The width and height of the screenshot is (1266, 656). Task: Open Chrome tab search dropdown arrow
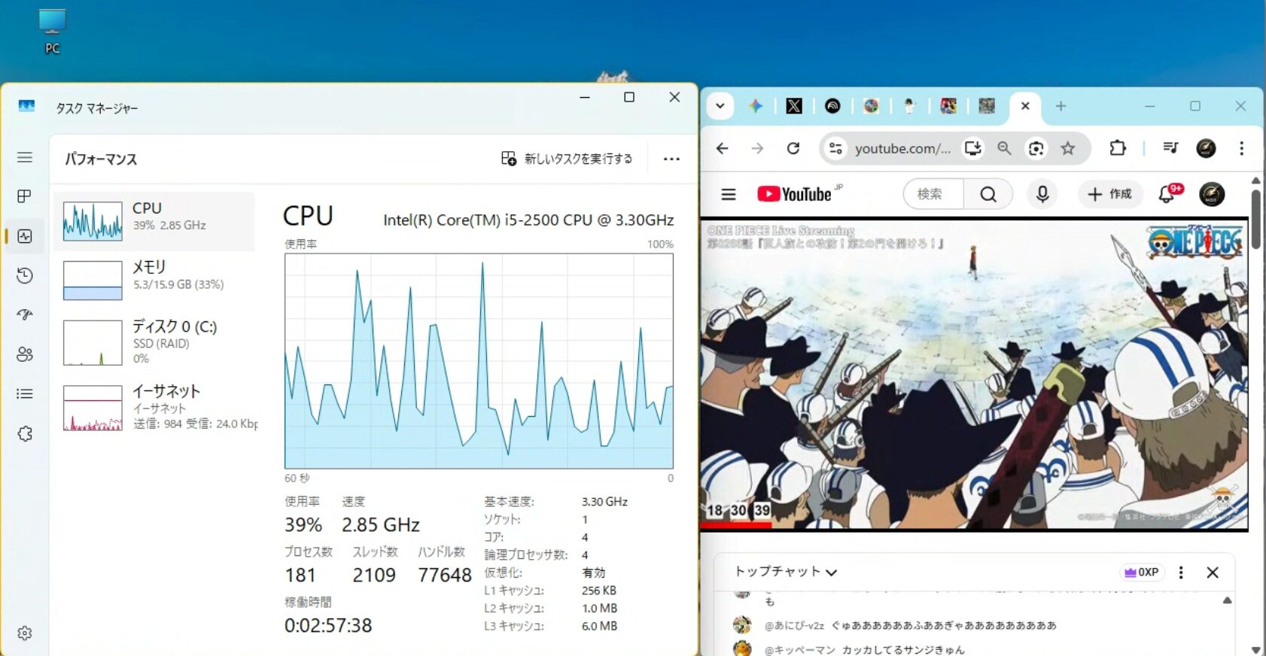coord(720,106)
